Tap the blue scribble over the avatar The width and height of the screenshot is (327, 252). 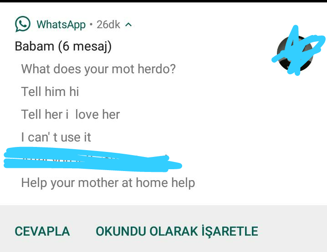[x=298, y=51]
